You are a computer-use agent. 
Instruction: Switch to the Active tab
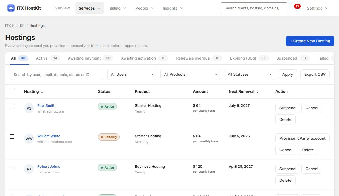[48, 58]
